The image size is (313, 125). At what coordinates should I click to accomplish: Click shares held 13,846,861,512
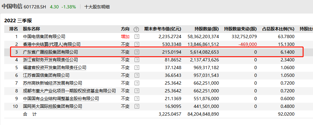[203, 44]
